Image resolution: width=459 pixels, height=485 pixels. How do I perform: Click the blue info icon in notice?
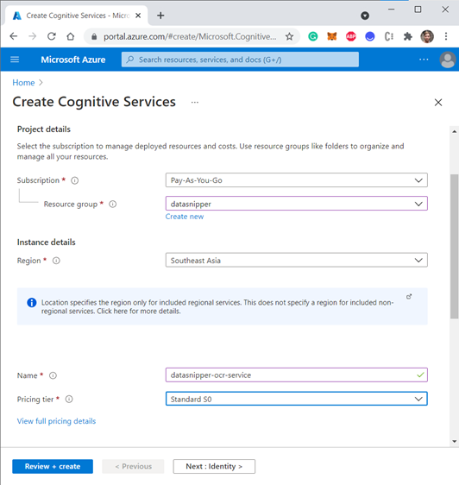click(x=32, y=303)
